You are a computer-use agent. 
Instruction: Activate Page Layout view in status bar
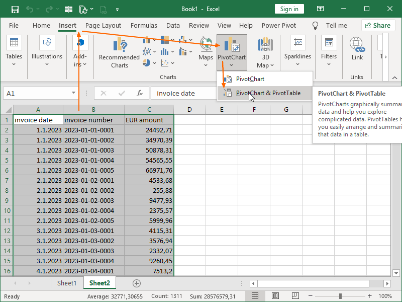[275, 296]
